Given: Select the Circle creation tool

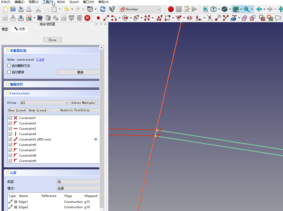Looking at the screenshot, I should point(125,18).
